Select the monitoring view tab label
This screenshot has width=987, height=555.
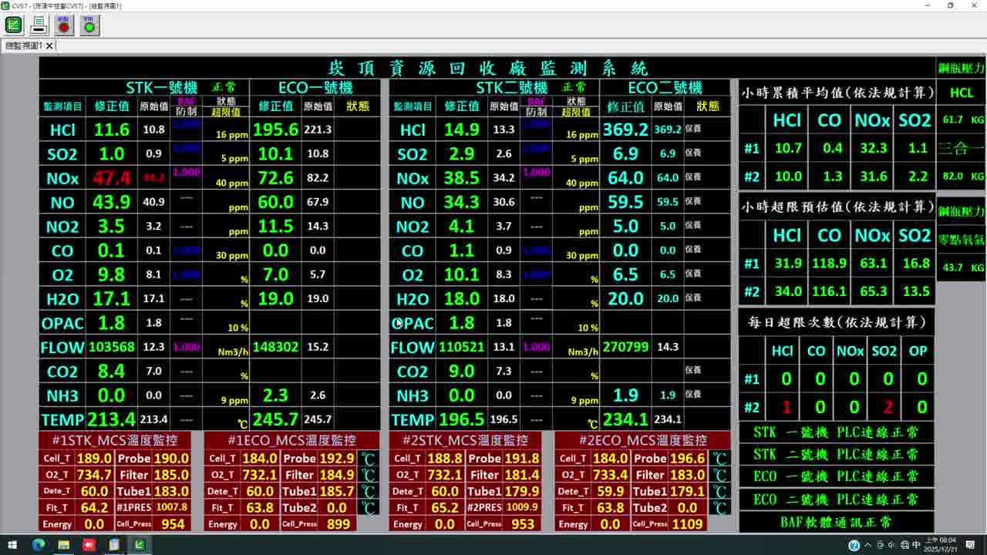(x=23, y=46)
